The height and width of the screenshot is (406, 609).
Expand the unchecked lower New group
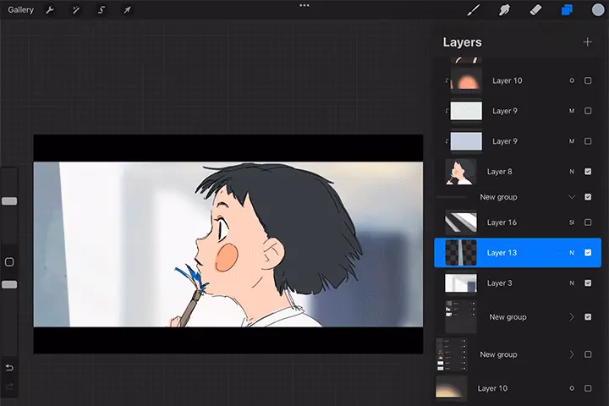(572, 354)
